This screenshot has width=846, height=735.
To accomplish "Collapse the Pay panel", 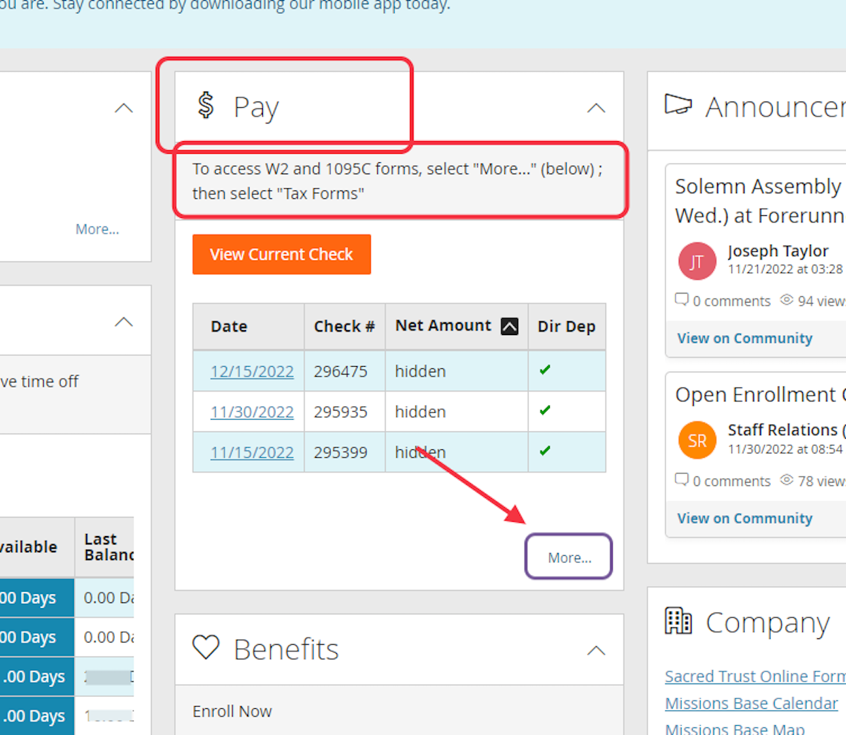I will coord(596,108).
